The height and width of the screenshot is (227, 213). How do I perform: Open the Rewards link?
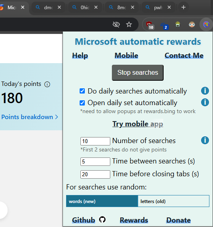[134, 220]
